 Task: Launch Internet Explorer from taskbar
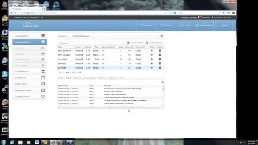point(12,142)
